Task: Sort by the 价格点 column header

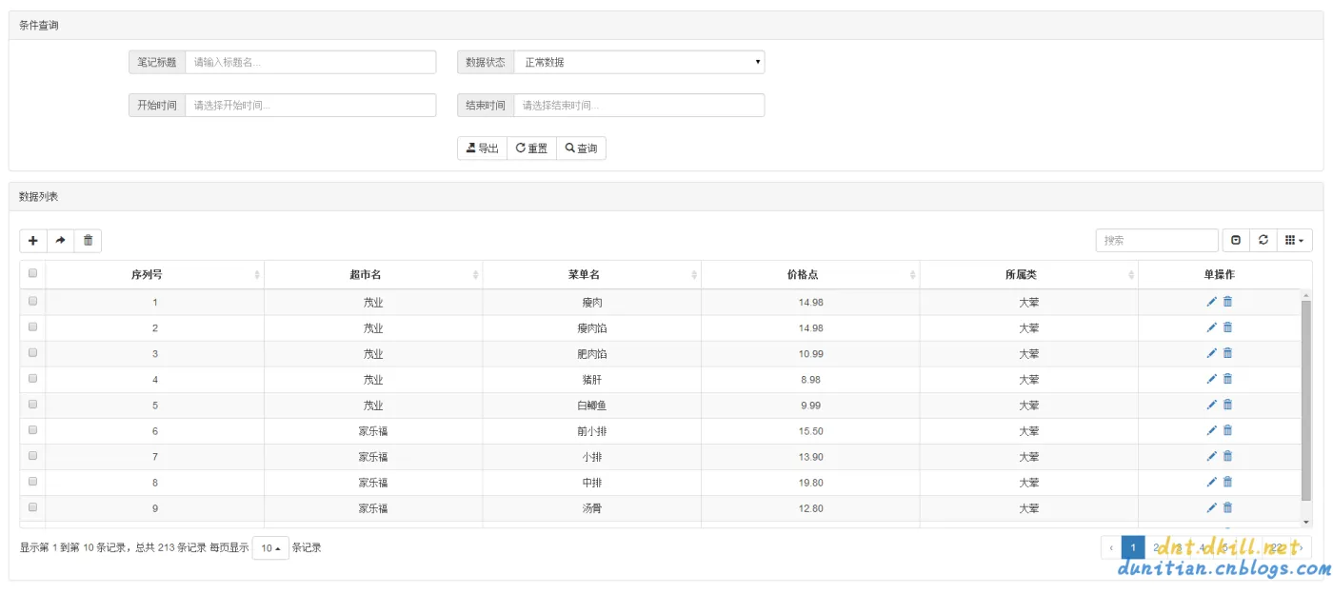Action: [809, 274]
